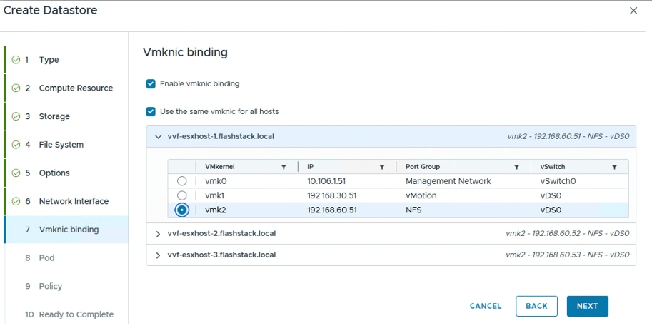Click the Management Network port group cell

tap(448, 181)
